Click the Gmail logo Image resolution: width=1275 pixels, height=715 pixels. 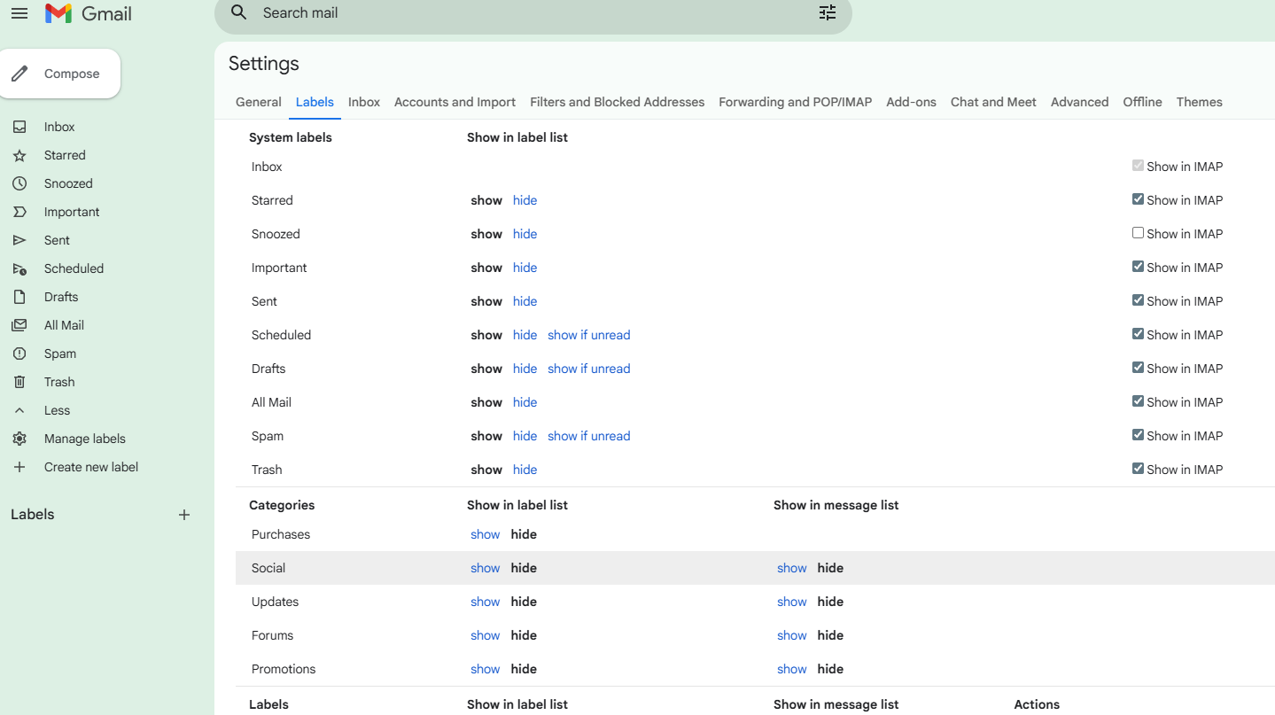point(87,13)
